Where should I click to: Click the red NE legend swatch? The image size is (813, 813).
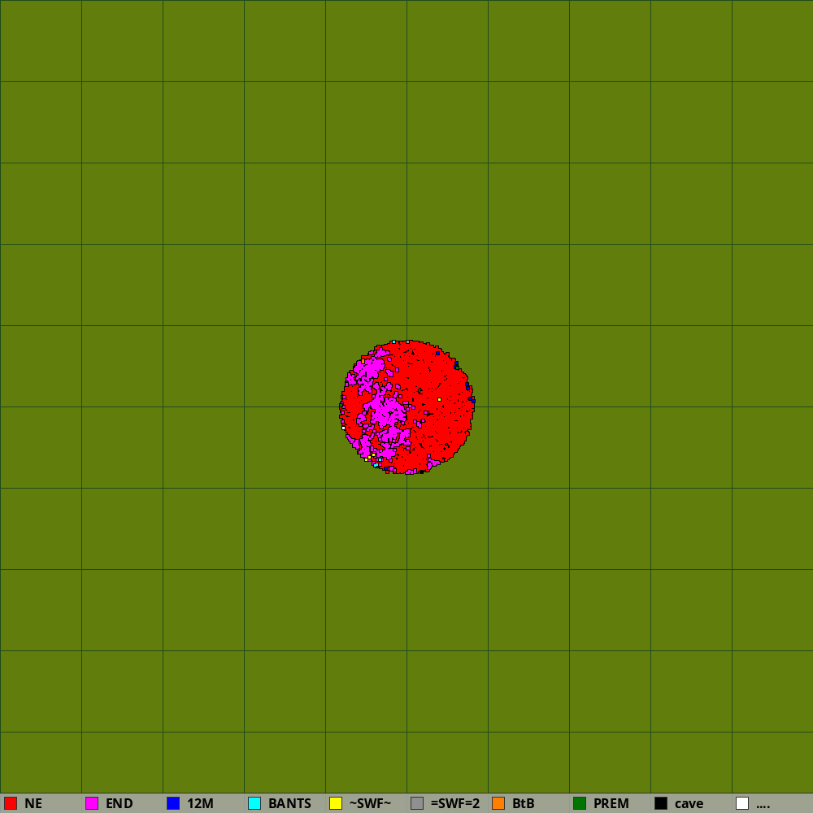click(11, 803)
